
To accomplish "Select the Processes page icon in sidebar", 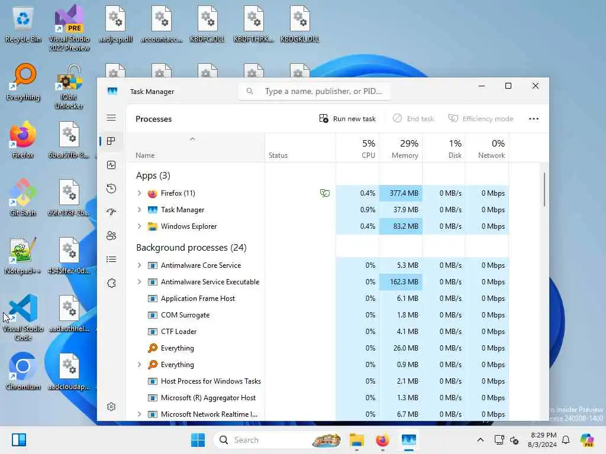I will (x=111, y=141).
